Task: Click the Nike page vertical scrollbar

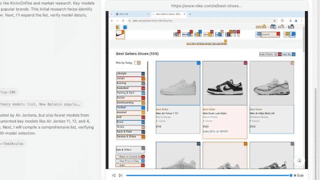Action: pos(303,39)
